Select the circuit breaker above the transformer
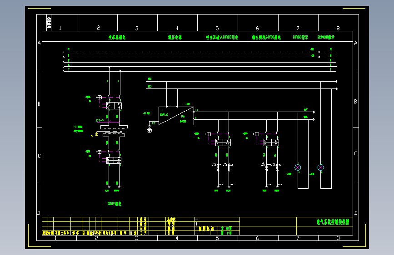 (114, 106)
